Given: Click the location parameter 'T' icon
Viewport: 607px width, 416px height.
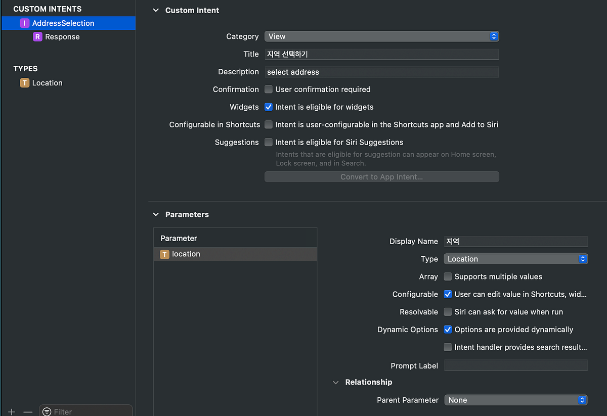Looking at the screenshot, I should coord(164,254).
